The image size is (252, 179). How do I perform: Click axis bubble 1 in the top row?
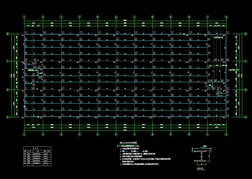click(x=25, y=17)
